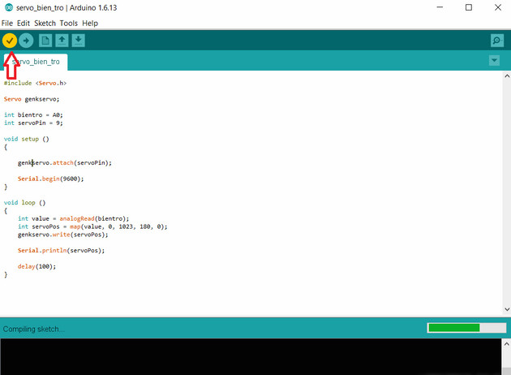Open the Serial Monitor magnifier icon
Viewport: 511px width, 375px height.
click(x=496, y=41)
